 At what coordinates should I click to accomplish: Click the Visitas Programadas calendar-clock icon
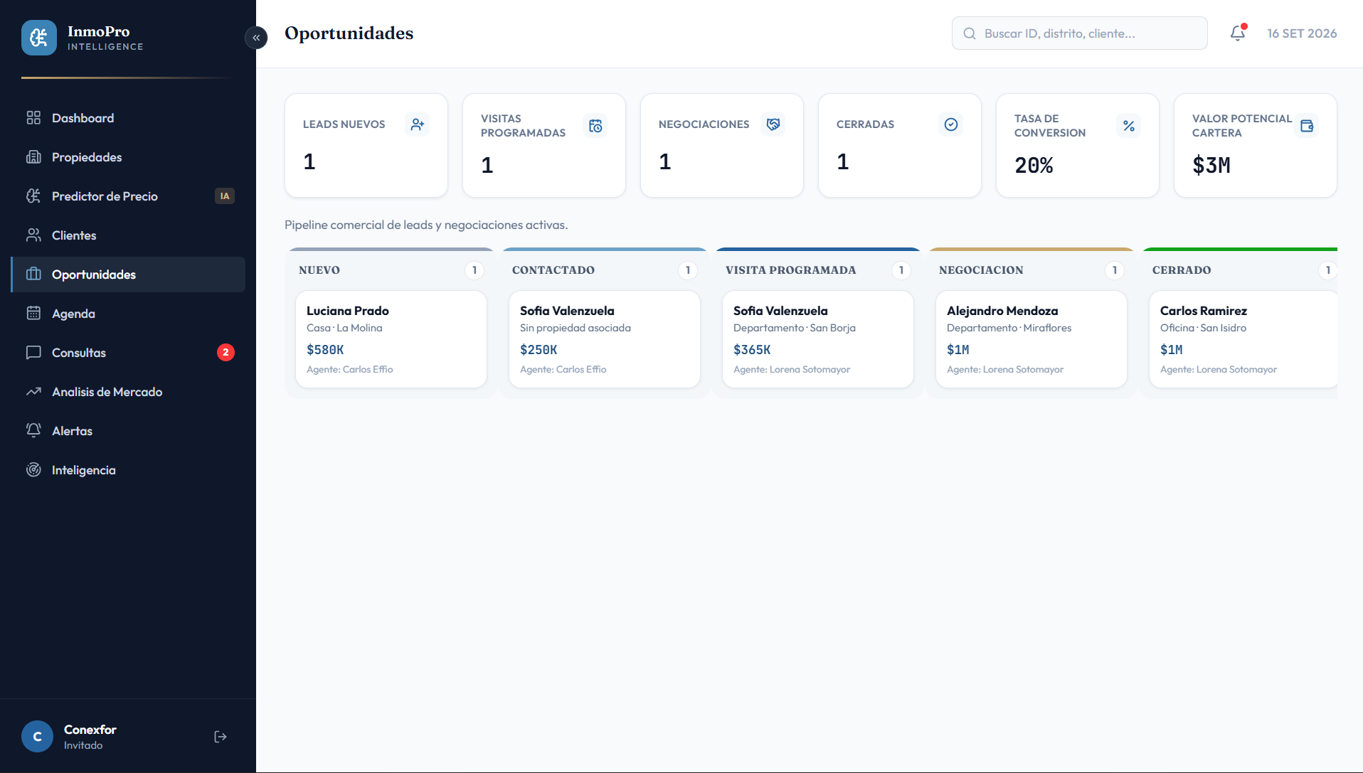[x=595, y=126]
